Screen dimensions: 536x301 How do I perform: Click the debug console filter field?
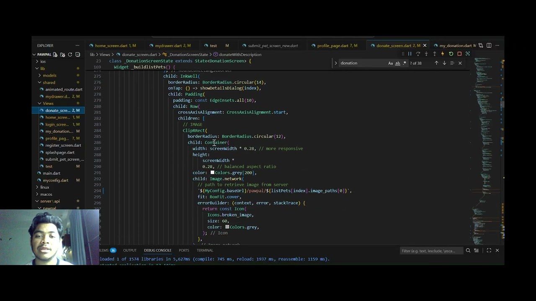[x=431, y=251]
